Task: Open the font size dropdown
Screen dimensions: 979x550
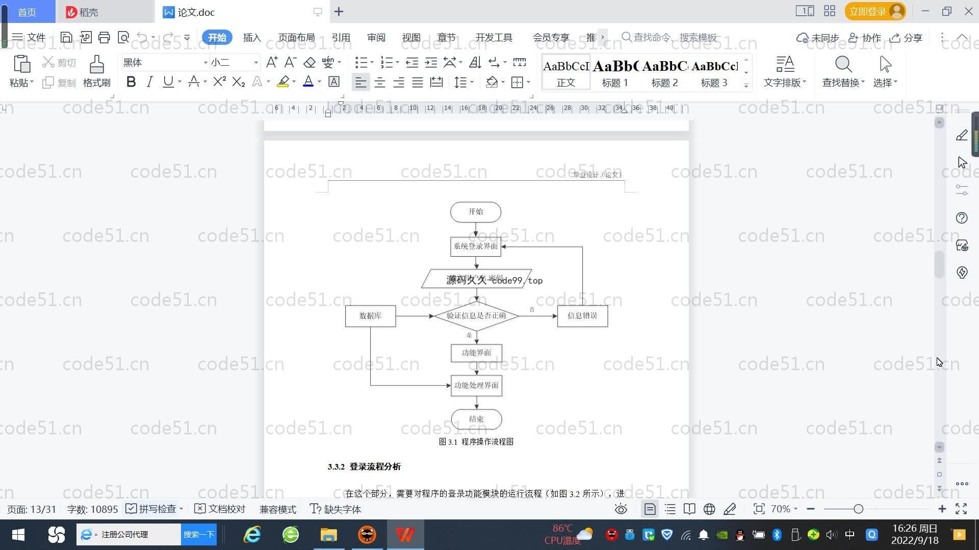Action: (x=256, y=63)
